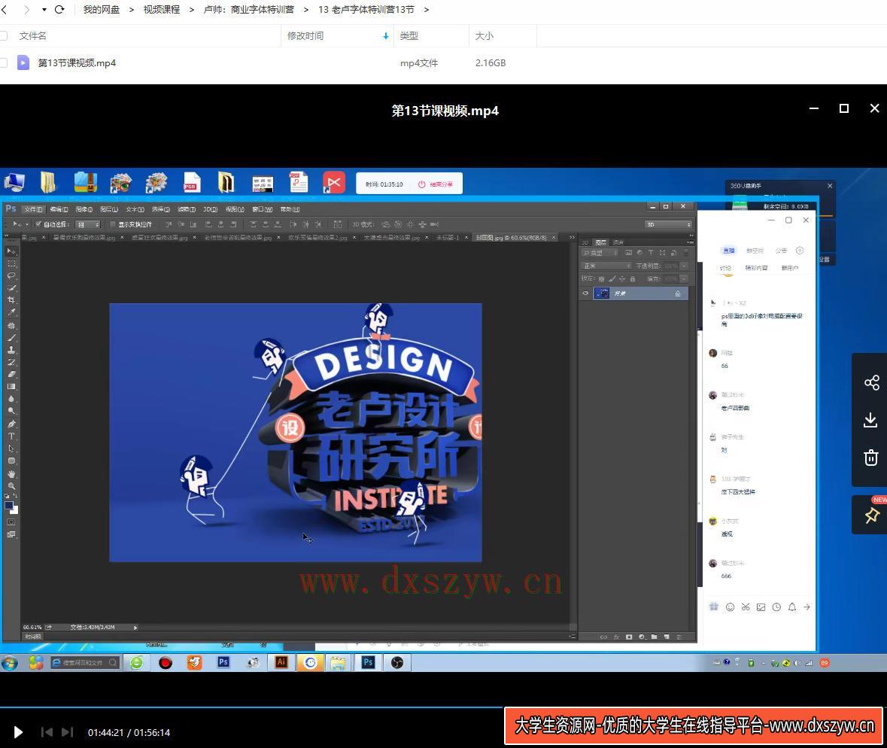The width and height of the screenshot is (887, 748).
Task: Open OBS icon on the taskbar
Action: 397,662
